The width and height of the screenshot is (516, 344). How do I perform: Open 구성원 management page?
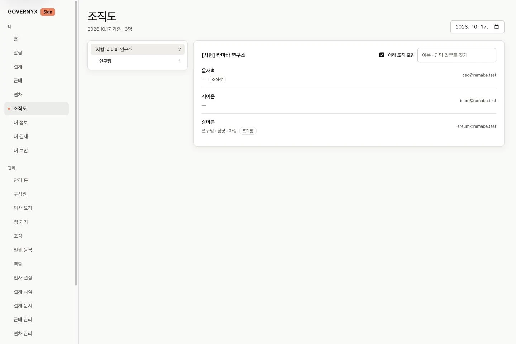click(x=37, y=194)
